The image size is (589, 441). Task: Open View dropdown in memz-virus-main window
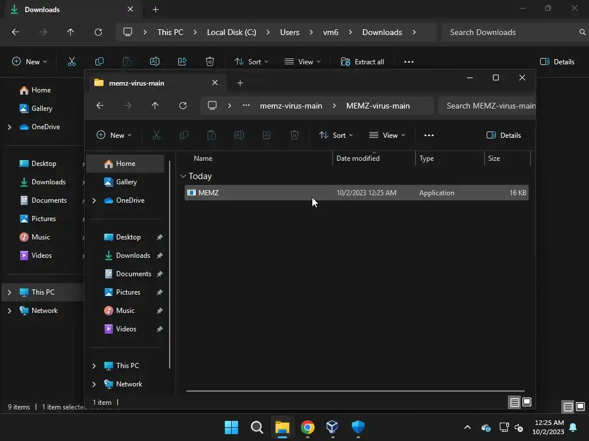tap(387, 136)
